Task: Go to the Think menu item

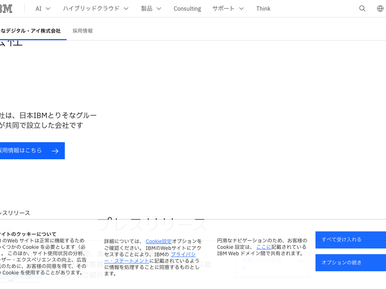Action: point(263,9)
